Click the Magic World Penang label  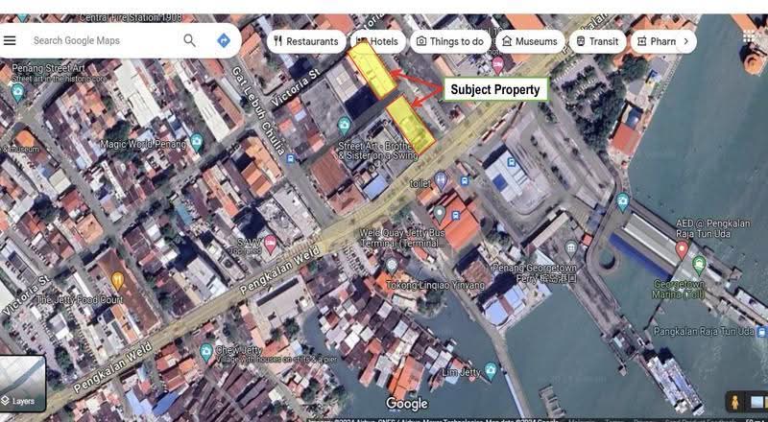click(143, 145)
